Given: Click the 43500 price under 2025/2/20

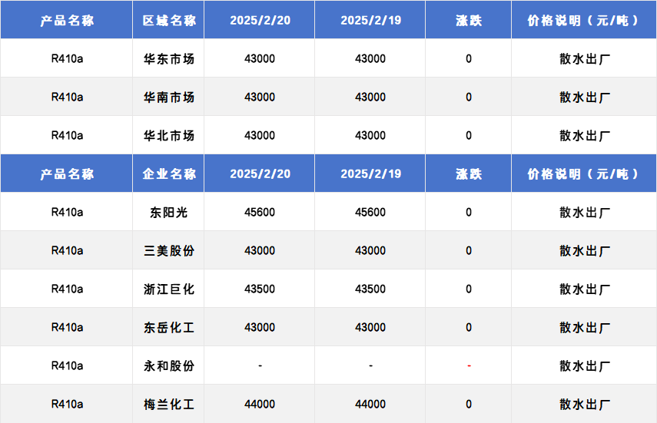Looking at the screenshot, I should [260, 289].
